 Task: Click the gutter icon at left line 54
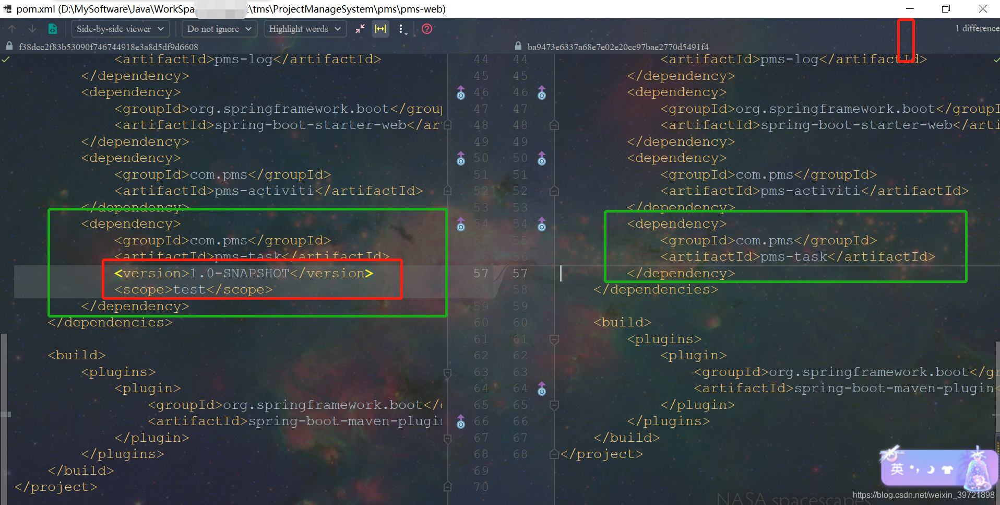click(461, 224)
